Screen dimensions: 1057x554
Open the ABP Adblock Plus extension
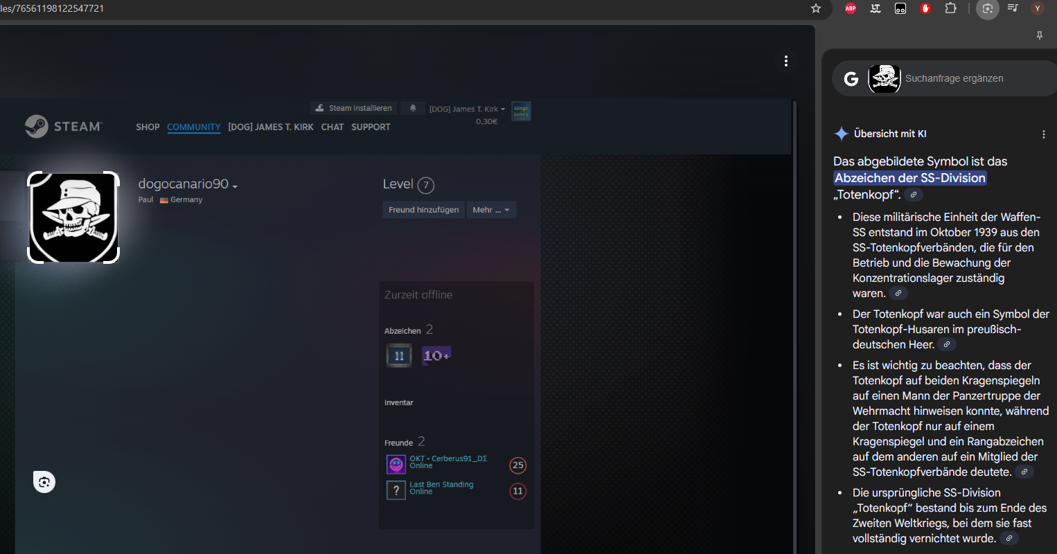(851, 8)
